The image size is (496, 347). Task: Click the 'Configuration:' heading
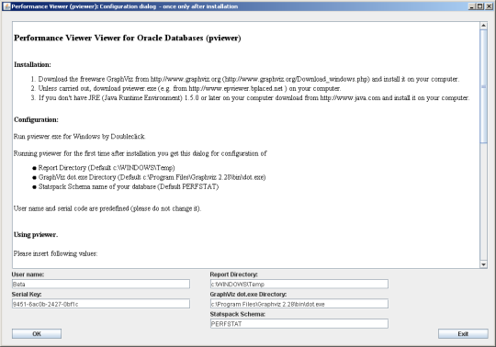36,119
